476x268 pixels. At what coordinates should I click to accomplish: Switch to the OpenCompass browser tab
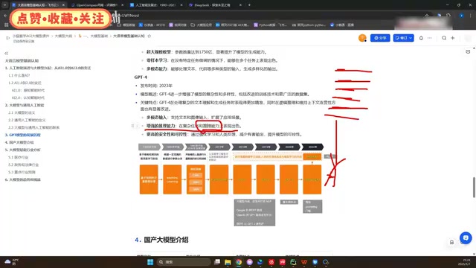(97, 5)
